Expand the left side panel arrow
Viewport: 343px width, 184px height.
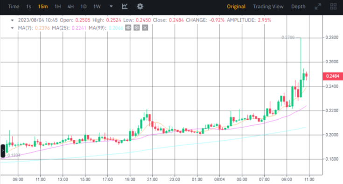(3, 150)
